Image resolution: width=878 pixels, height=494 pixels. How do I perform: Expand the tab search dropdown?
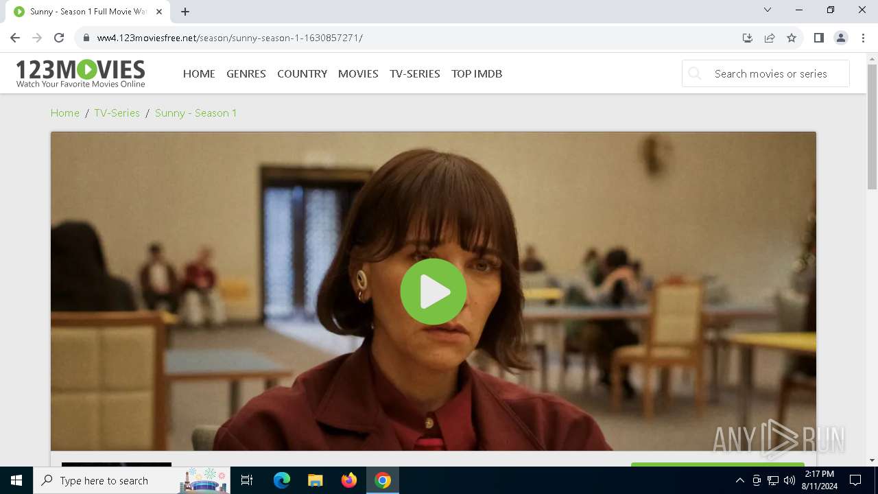pyautogui.click(x=768, y=10)
